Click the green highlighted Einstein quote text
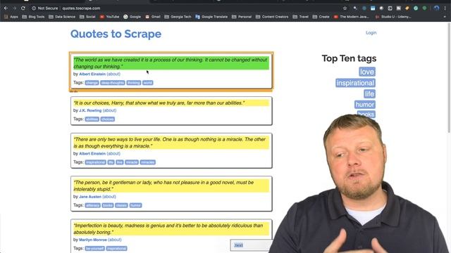The image size is (451, 253). click(171, 63)
